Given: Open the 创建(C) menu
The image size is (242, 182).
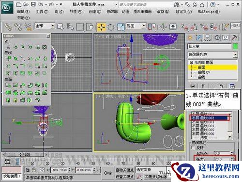Looking at the screenshot, I should pyautogui.click(x=95, y=12).
